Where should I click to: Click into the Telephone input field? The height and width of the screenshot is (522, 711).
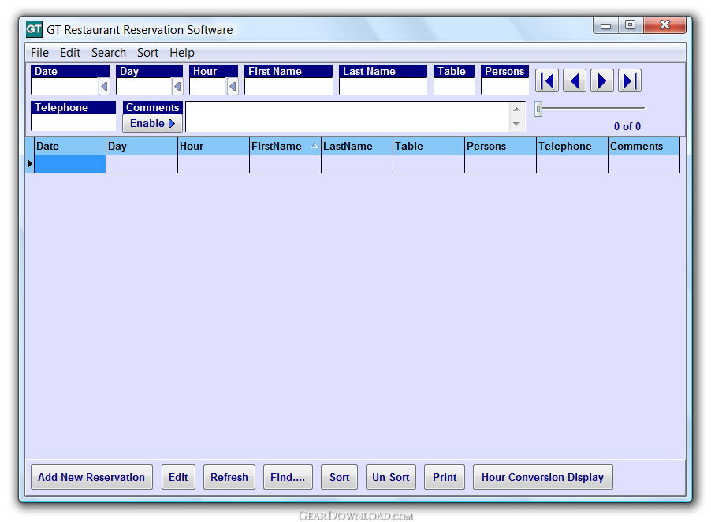(73, 122)
